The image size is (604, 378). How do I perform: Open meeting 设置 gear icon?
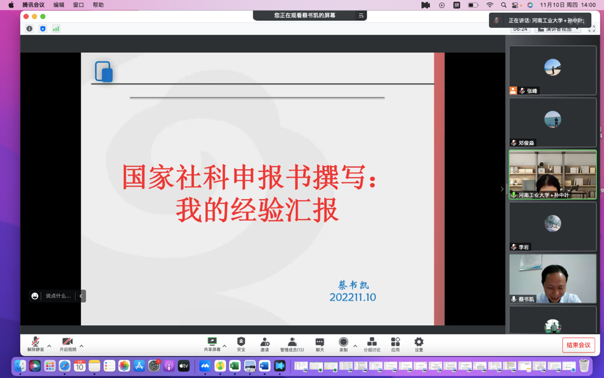point(419,343)
